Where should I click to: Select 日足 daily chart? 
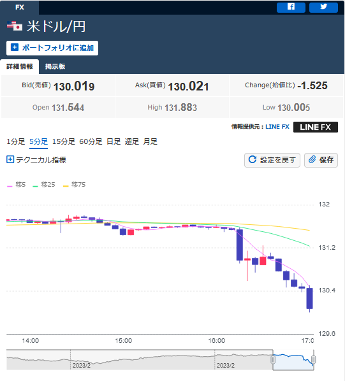(x=114, y=141)
